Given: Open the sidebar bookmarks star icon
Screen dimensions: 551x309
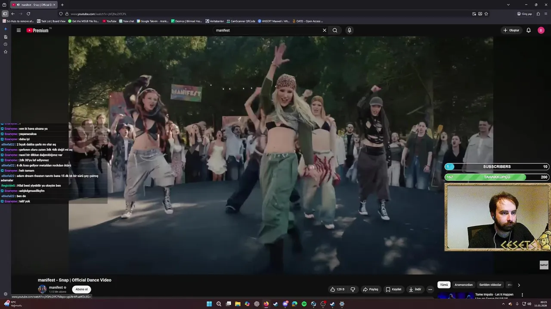Looking at the screenshot, I should coord(6,51).
